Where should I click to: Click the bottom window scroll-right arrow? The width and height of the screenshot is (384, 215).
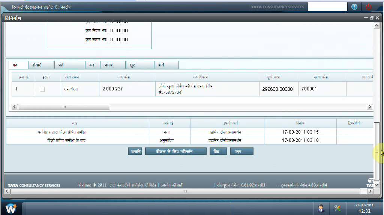(x=370, y=191)
